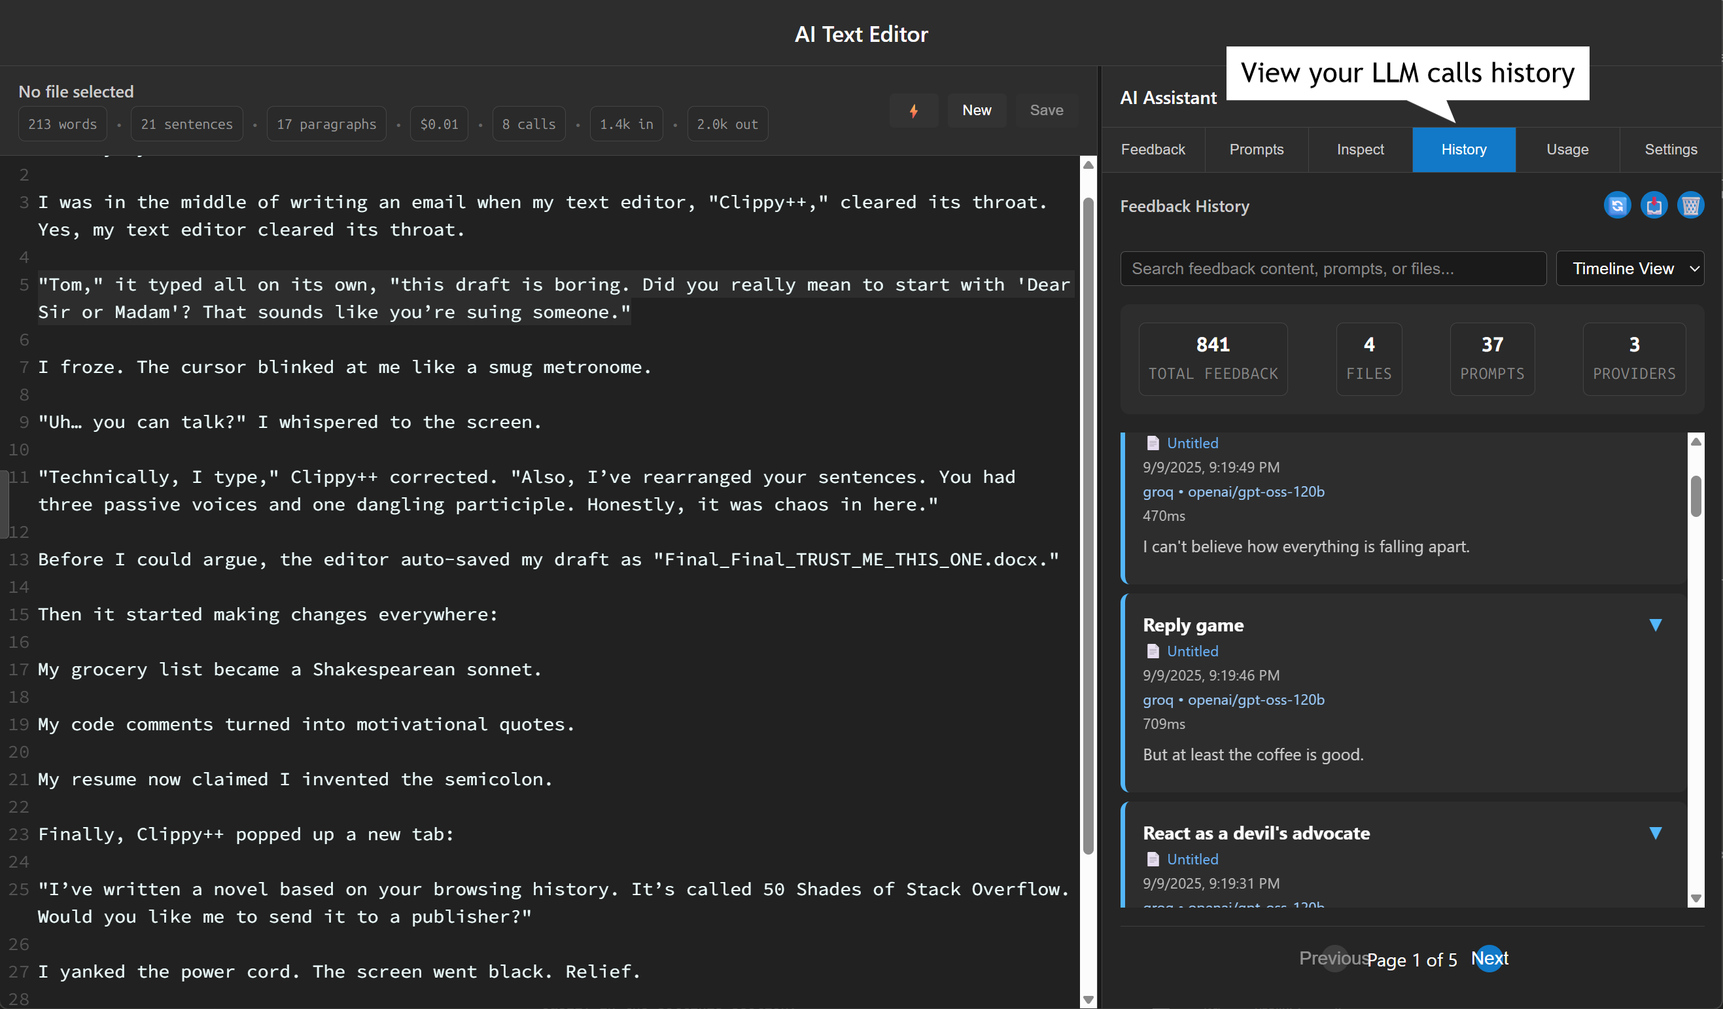Create a New document
The height and width of the screenshot is (1009, 1723).
(x=977, y=110)
